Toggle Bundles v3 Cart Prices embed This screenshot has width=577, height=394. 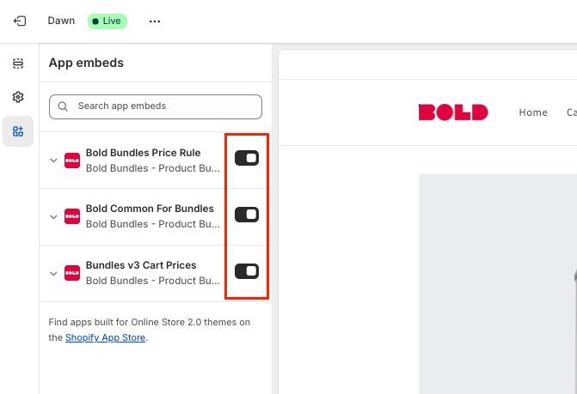pos(247,271)
